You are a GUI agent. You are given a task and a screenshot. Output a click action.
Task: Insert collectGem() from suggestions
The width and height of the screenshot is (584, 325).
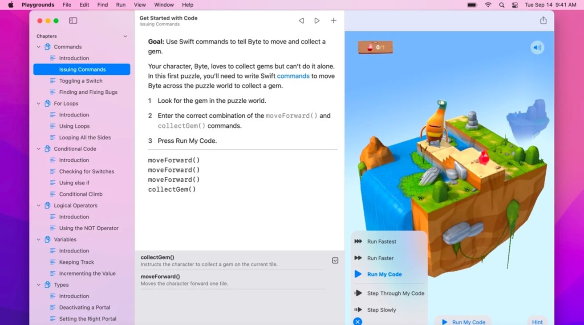(x=157, y=257)
